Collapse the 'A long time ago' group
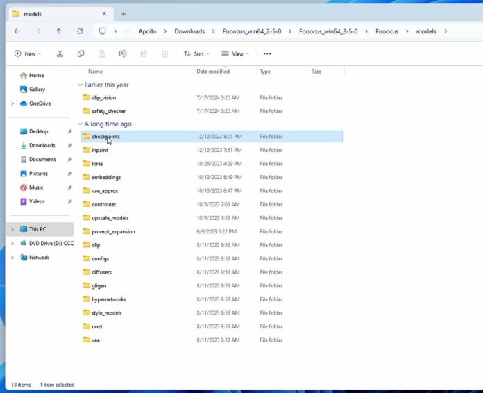Screen dimensions: 483x393 [x=80, y=124]
